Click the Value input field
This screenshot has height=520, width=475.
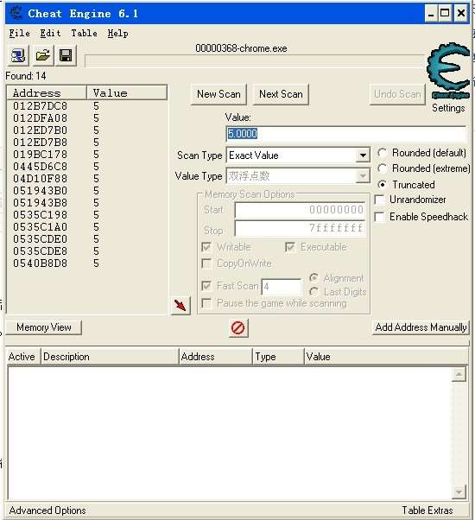coord(346,134)
